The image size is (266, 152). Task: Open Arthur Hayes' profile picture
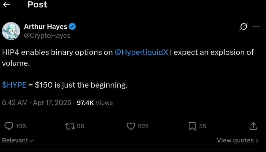pyautogui.click(x=11, y=31)
